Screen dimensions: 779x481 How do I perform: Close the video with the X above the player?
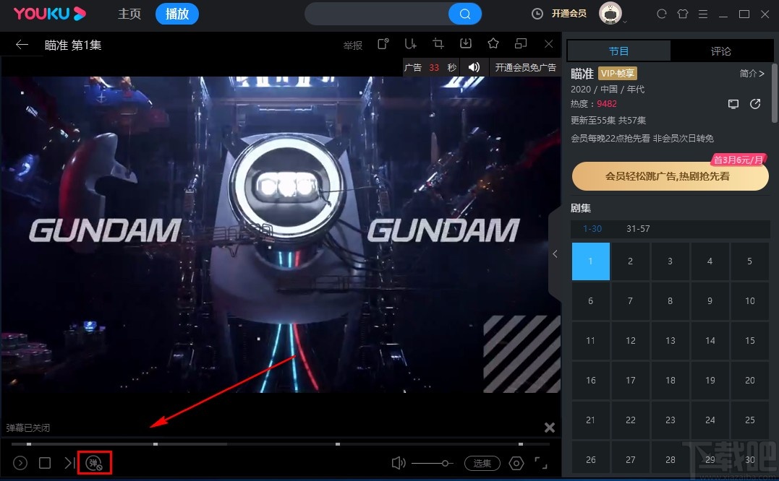(x=548, y=44)
